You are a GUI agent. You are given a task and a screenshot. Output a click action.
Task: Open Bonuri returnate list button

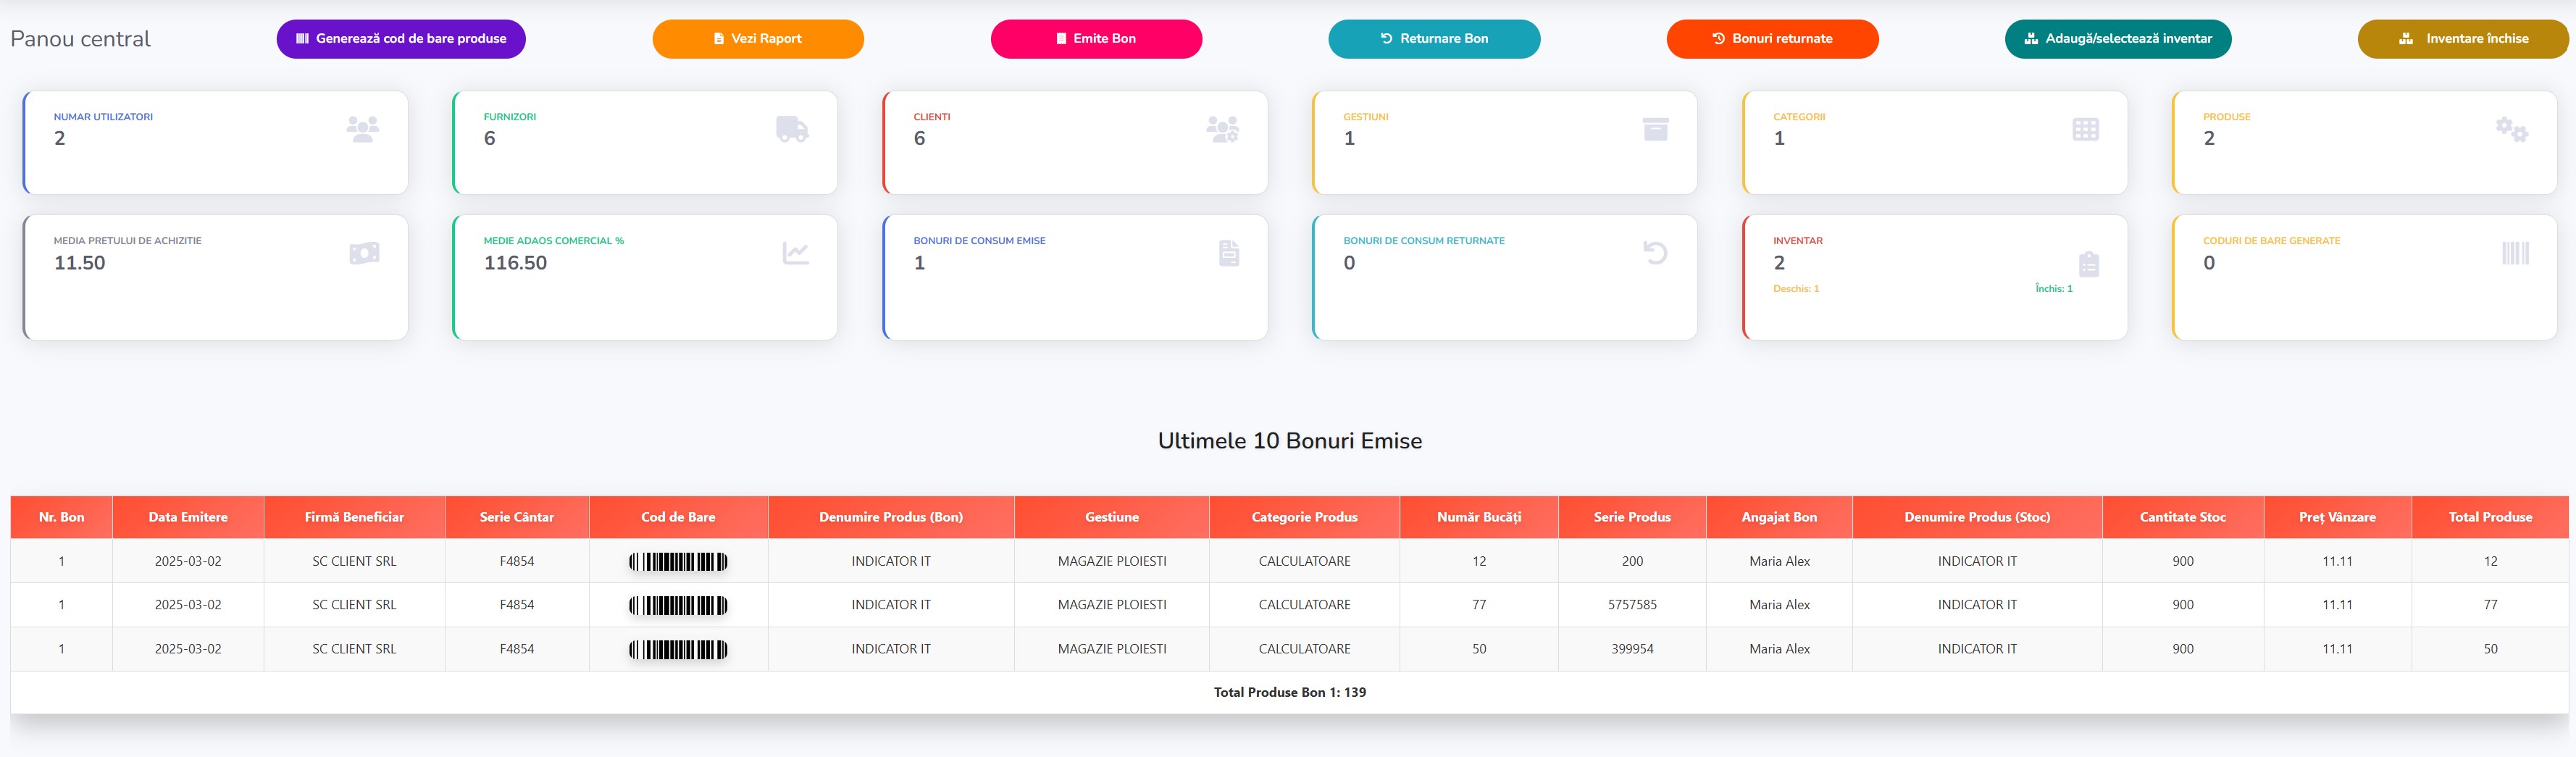[1772, 39]
